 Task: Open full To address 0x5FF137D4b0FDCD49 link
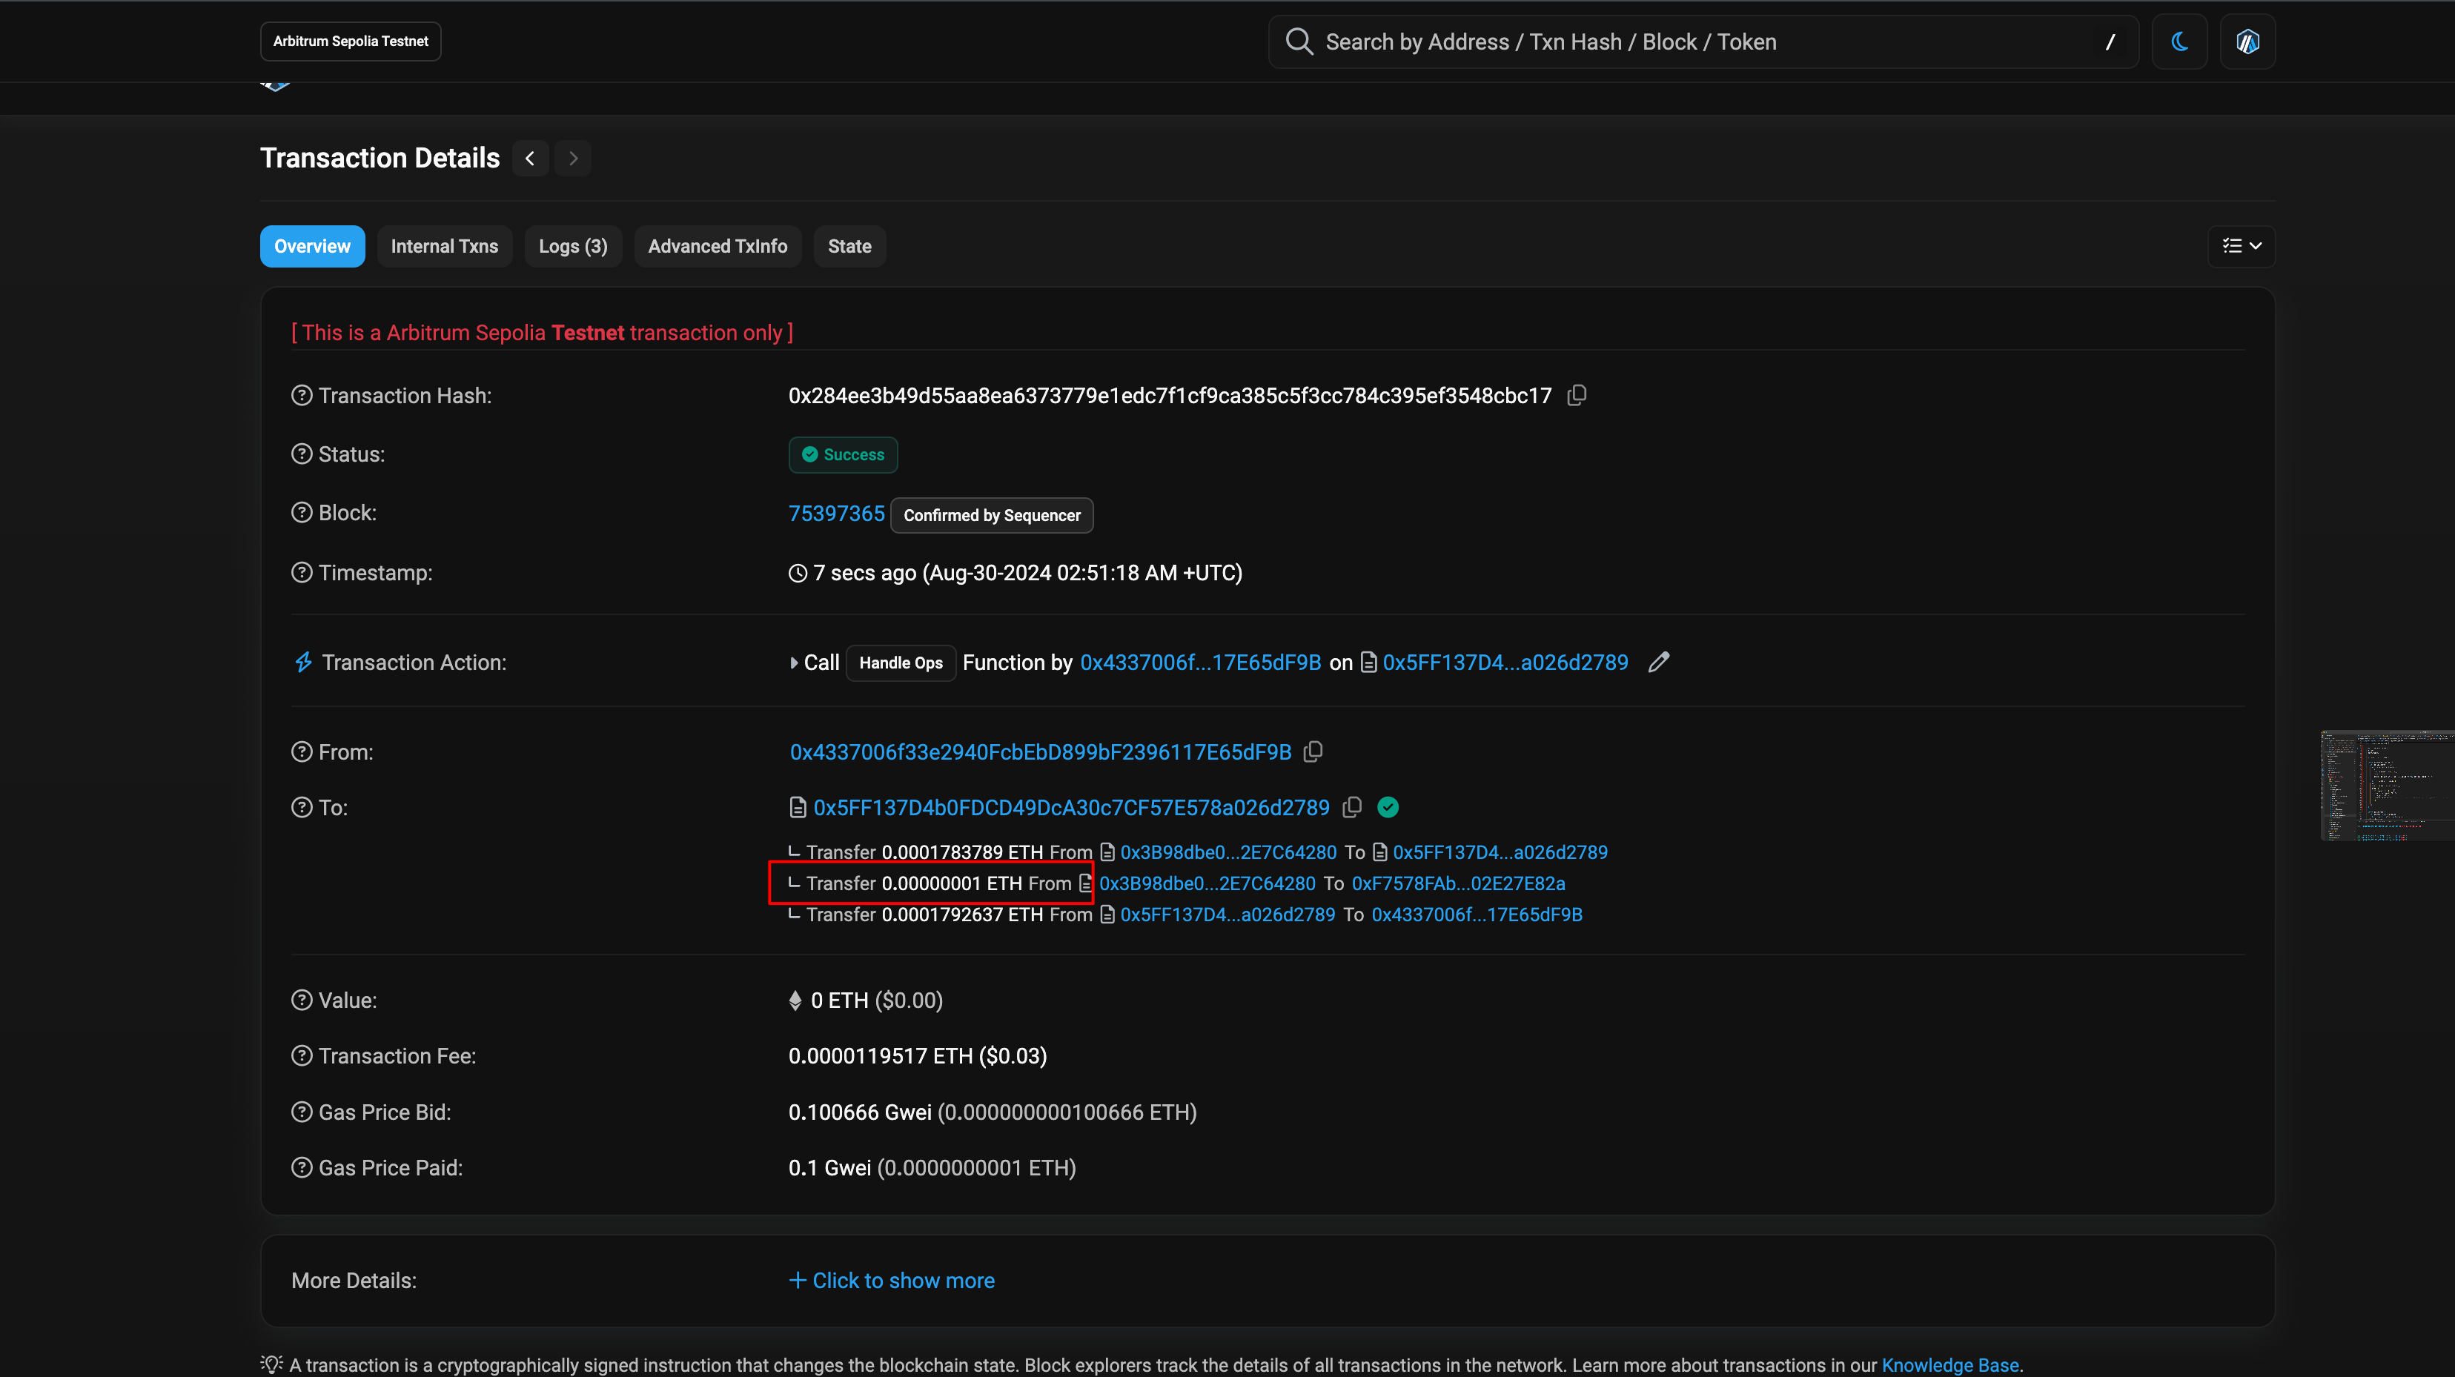(1071, 808)
